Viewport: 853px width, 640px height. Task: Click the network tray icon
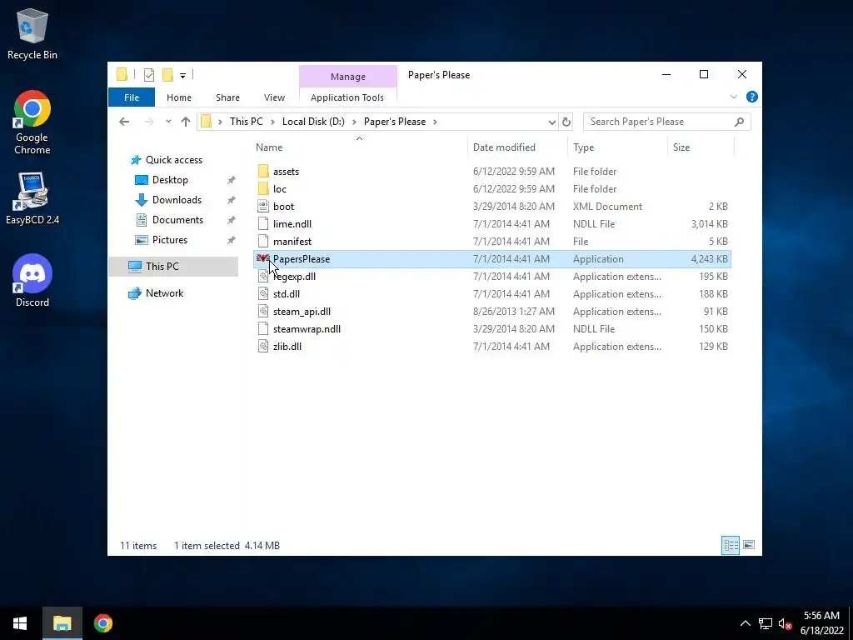point(766,623)
